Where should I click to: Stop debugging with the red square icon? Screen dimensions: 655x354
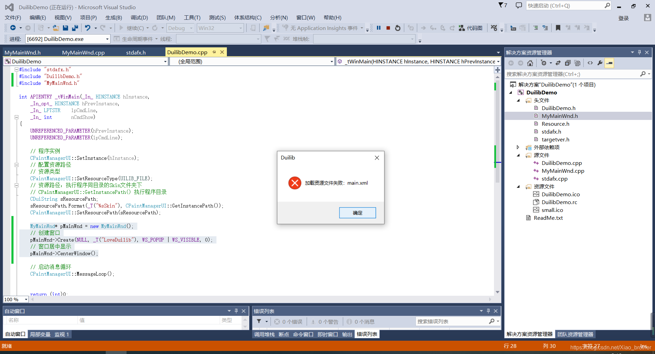click(x=388, y=28)
